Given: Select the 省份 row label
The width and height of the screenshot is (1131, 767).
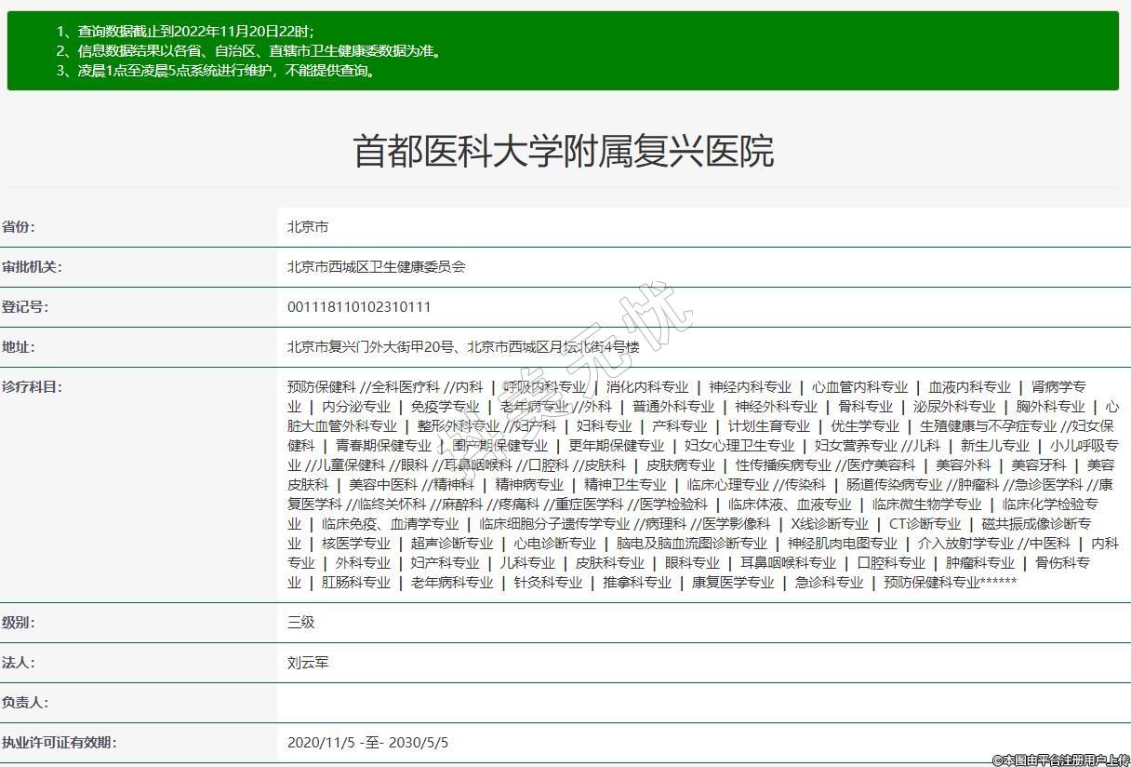Looking at the screenshot, I should pyautogui.click(x=19, y=227).
